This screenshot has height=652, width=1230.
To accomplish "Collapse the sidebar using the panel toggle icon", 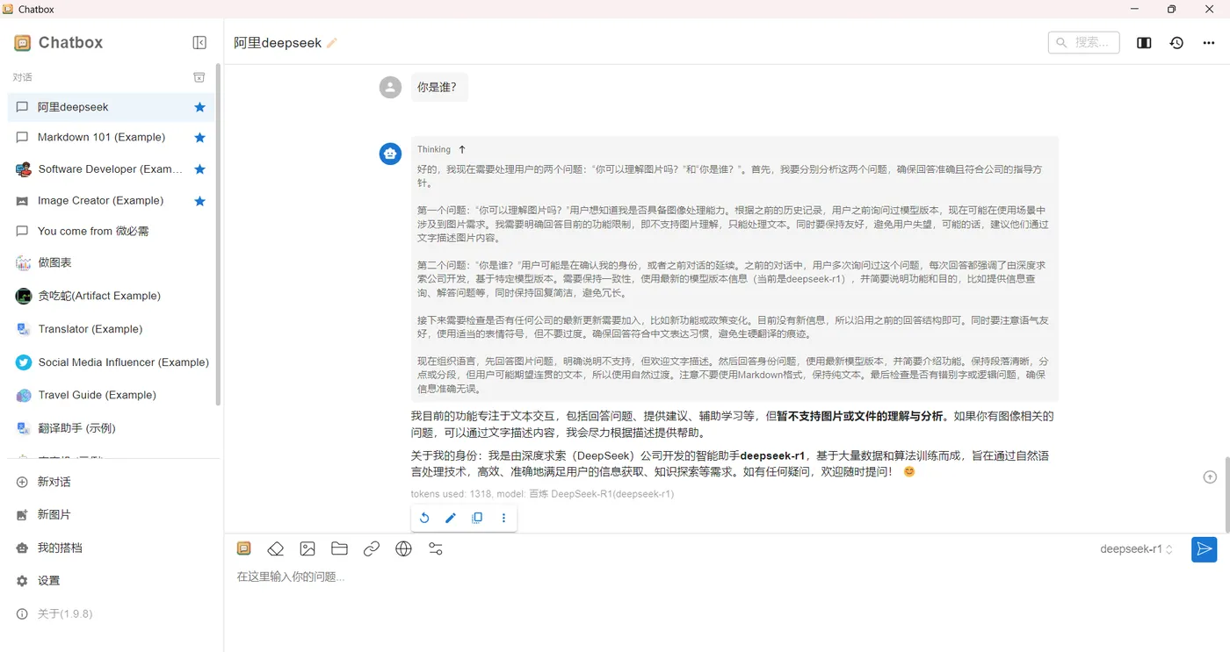I will 199,43.
